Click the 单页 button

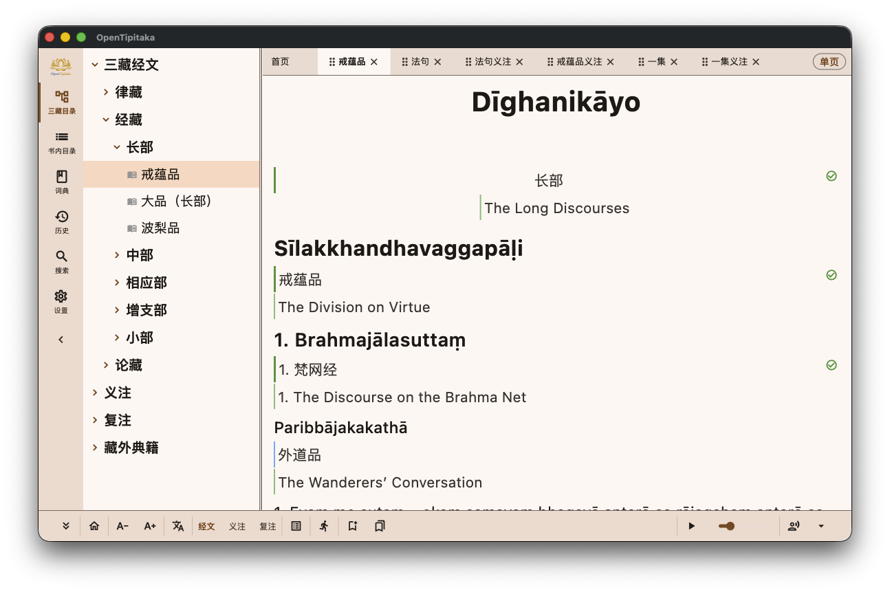point(829,61)
